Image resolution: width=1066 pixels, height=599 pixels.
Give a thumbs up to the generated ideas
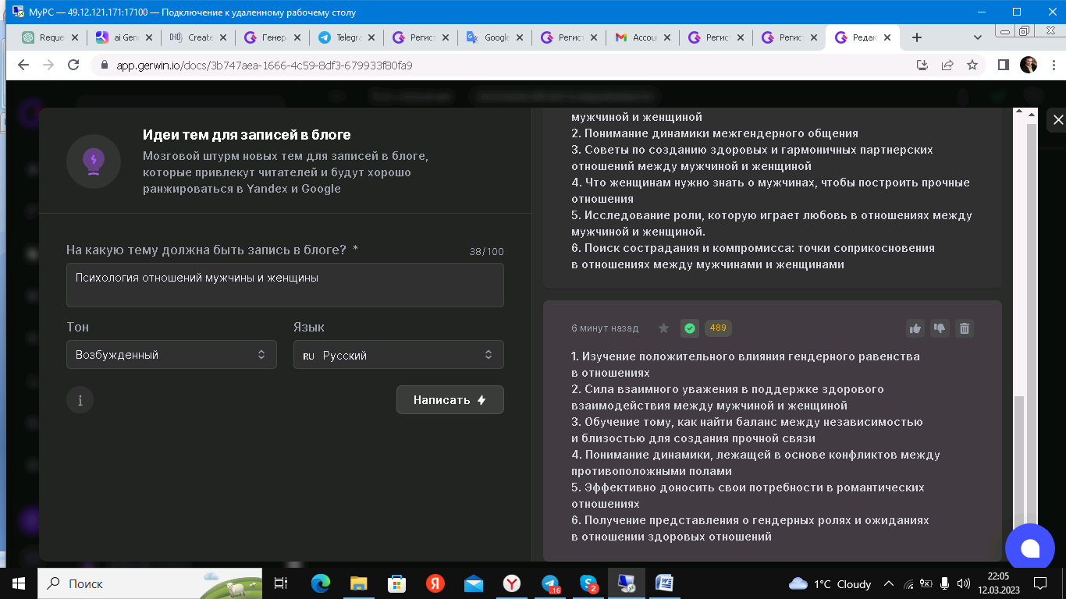pyautogui.click(x=915, y=328)
